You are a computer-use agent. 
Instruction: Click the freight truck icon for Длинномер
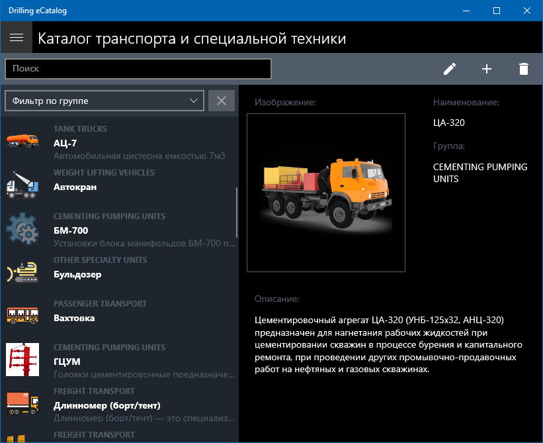click(x=22, y=403)
